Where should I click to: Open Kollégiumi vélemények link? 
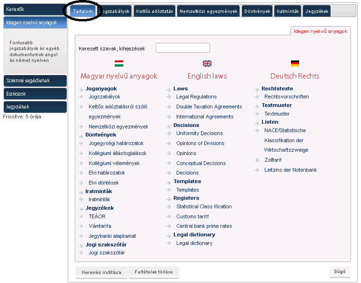(114, 163)
